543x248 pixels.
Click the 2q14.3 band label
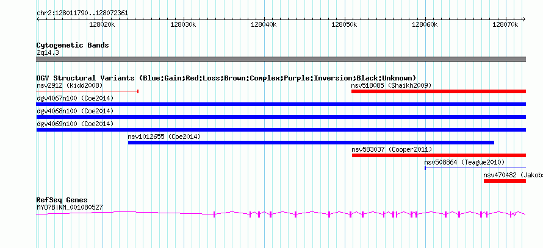click(x=48, y=52)
